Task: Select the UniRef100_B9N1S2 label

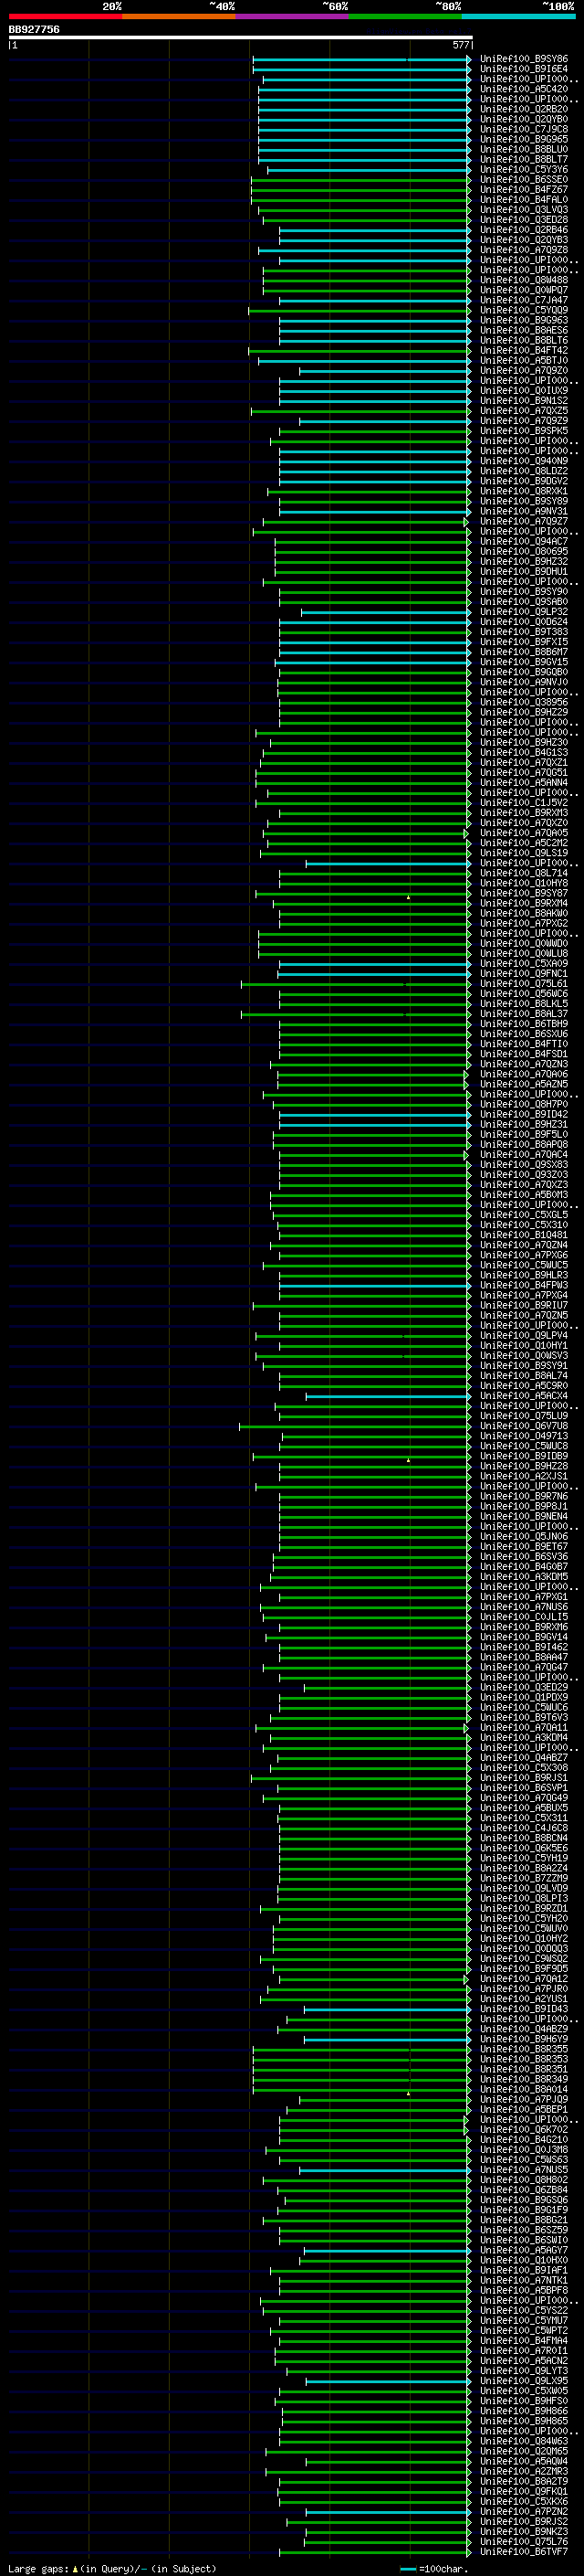Action: click(524, 400)
